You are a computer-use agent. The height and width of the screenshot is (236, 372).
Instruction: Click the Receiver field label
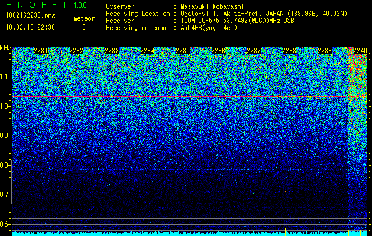tap(120, 21)
